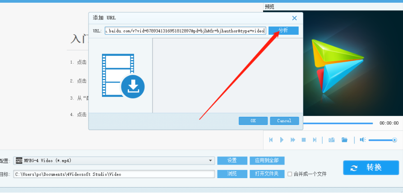Mute the preview speaker icon
Screen dimensions: 403x193
tap(363, 140)
